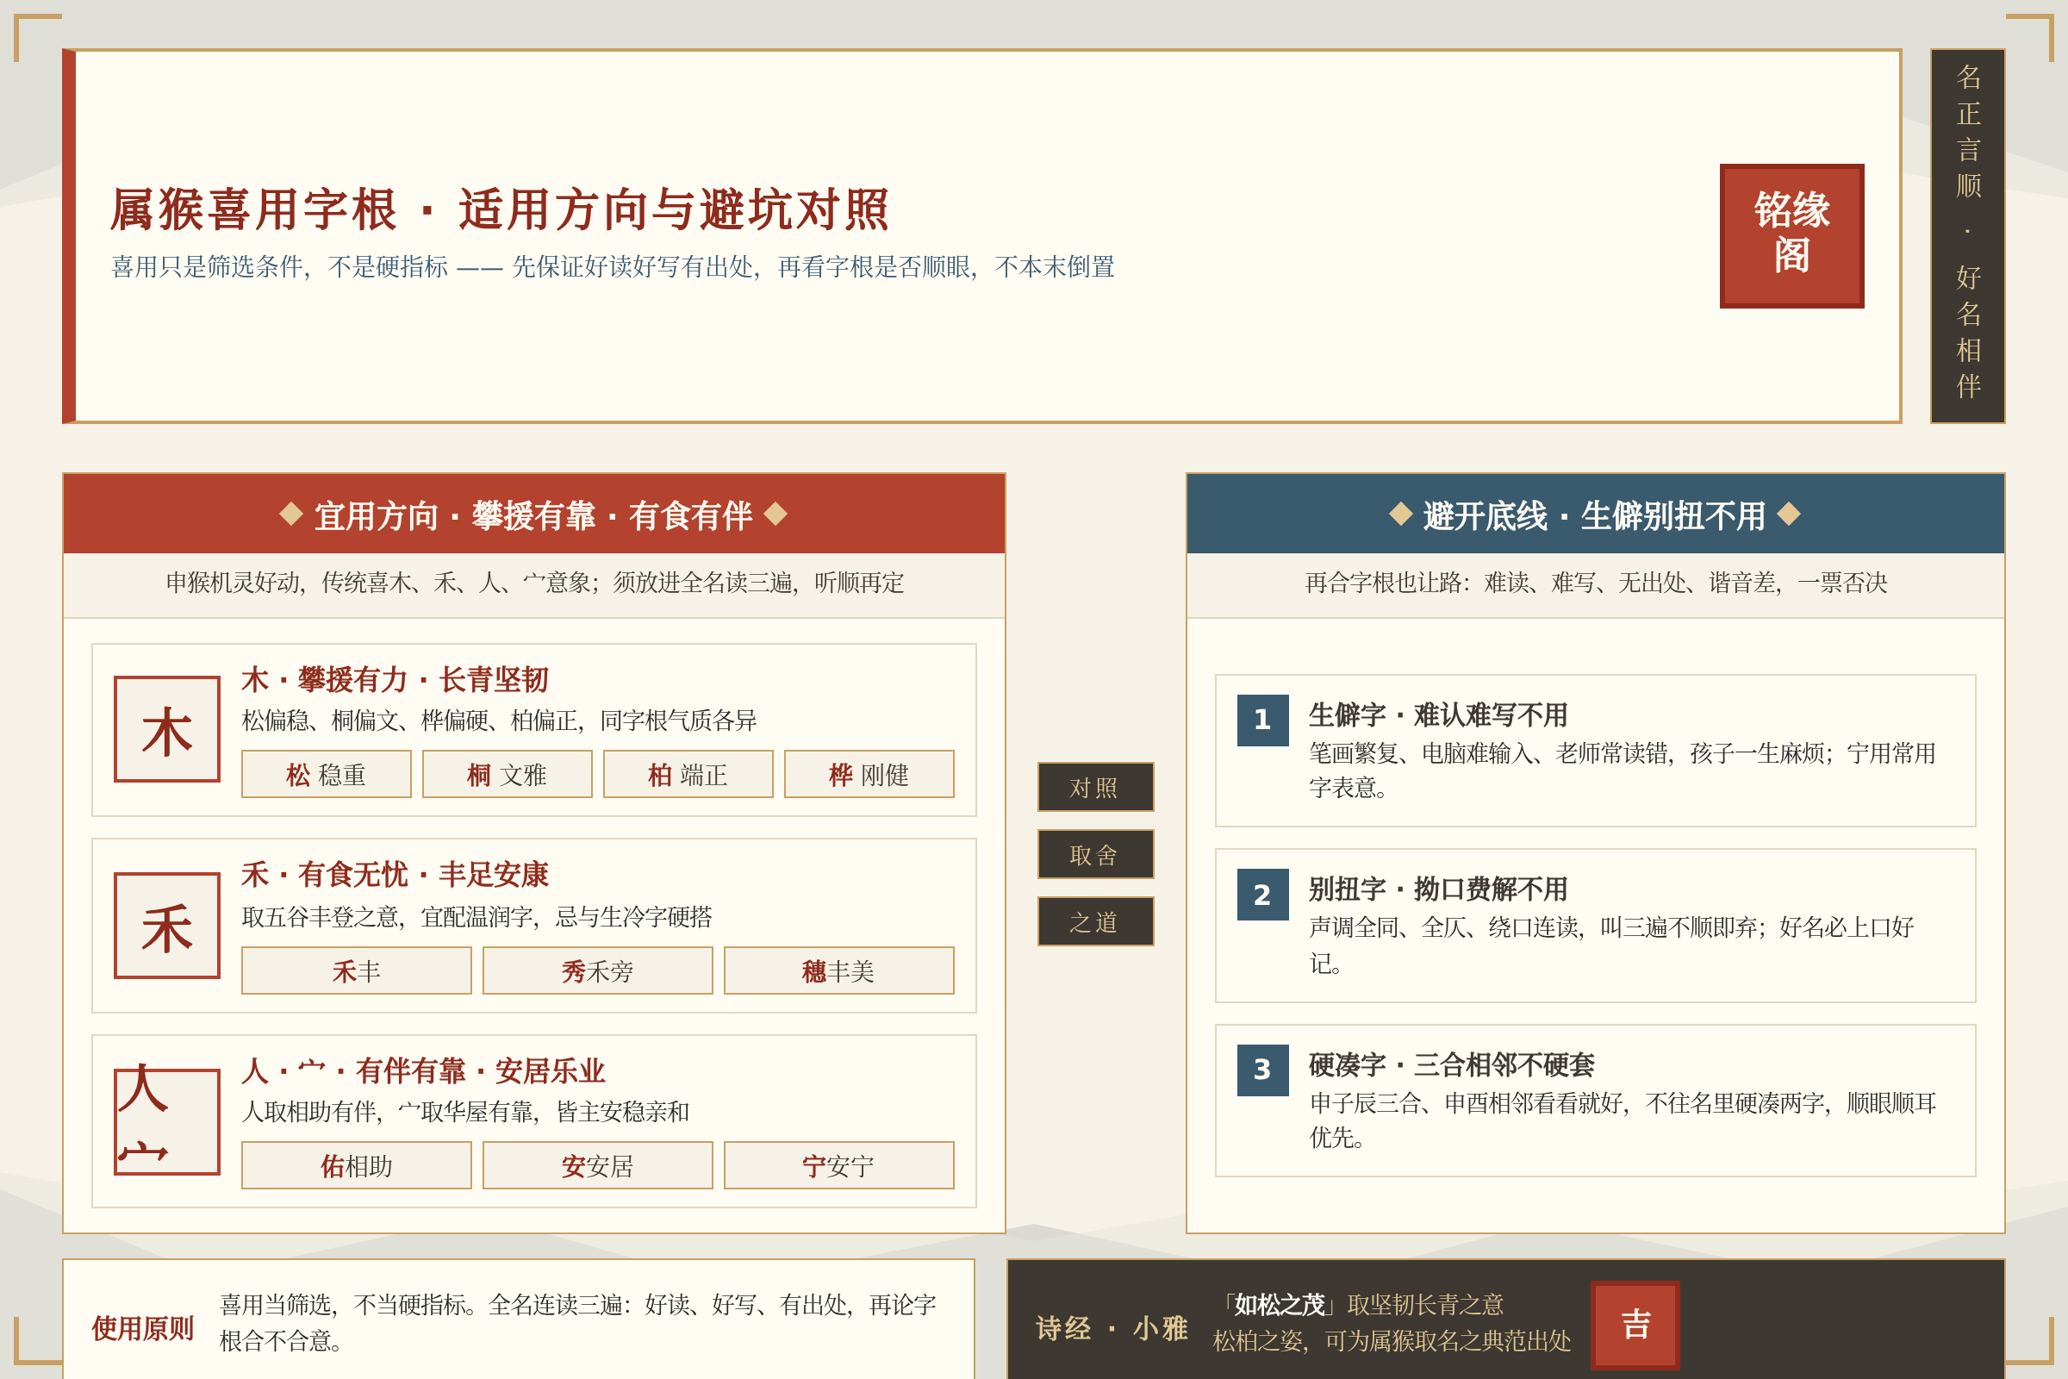Screen dimensions: 2068x1379
Task: Pick the 宁安宁 tag
Action: coord(838,1165)
